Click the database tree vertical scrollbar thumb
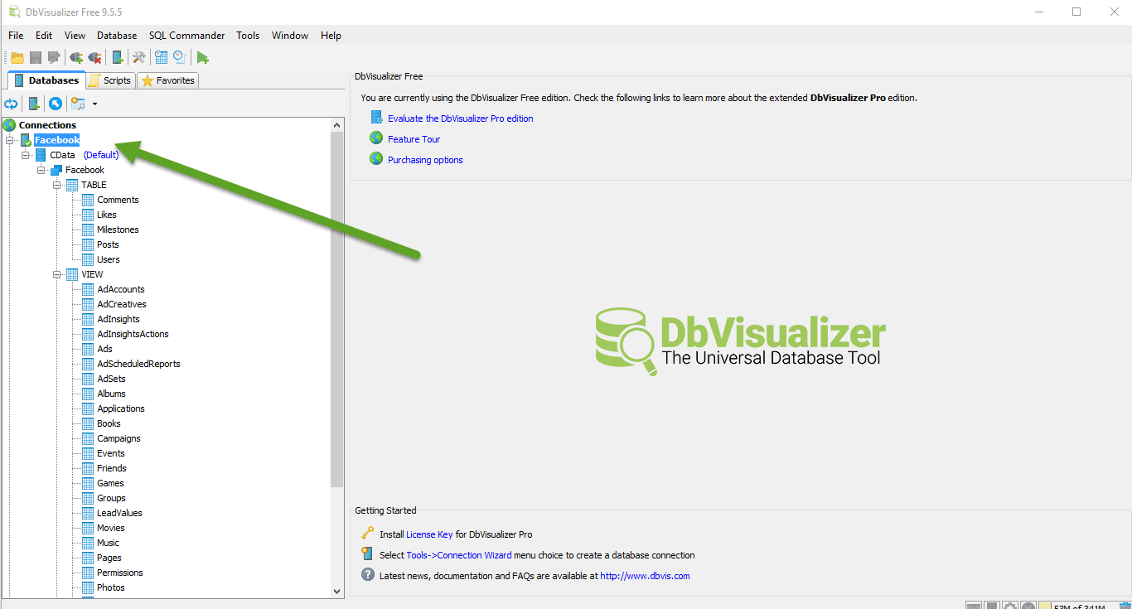The width and height of the screenshot is (1132, 609). tap(337, 309)
